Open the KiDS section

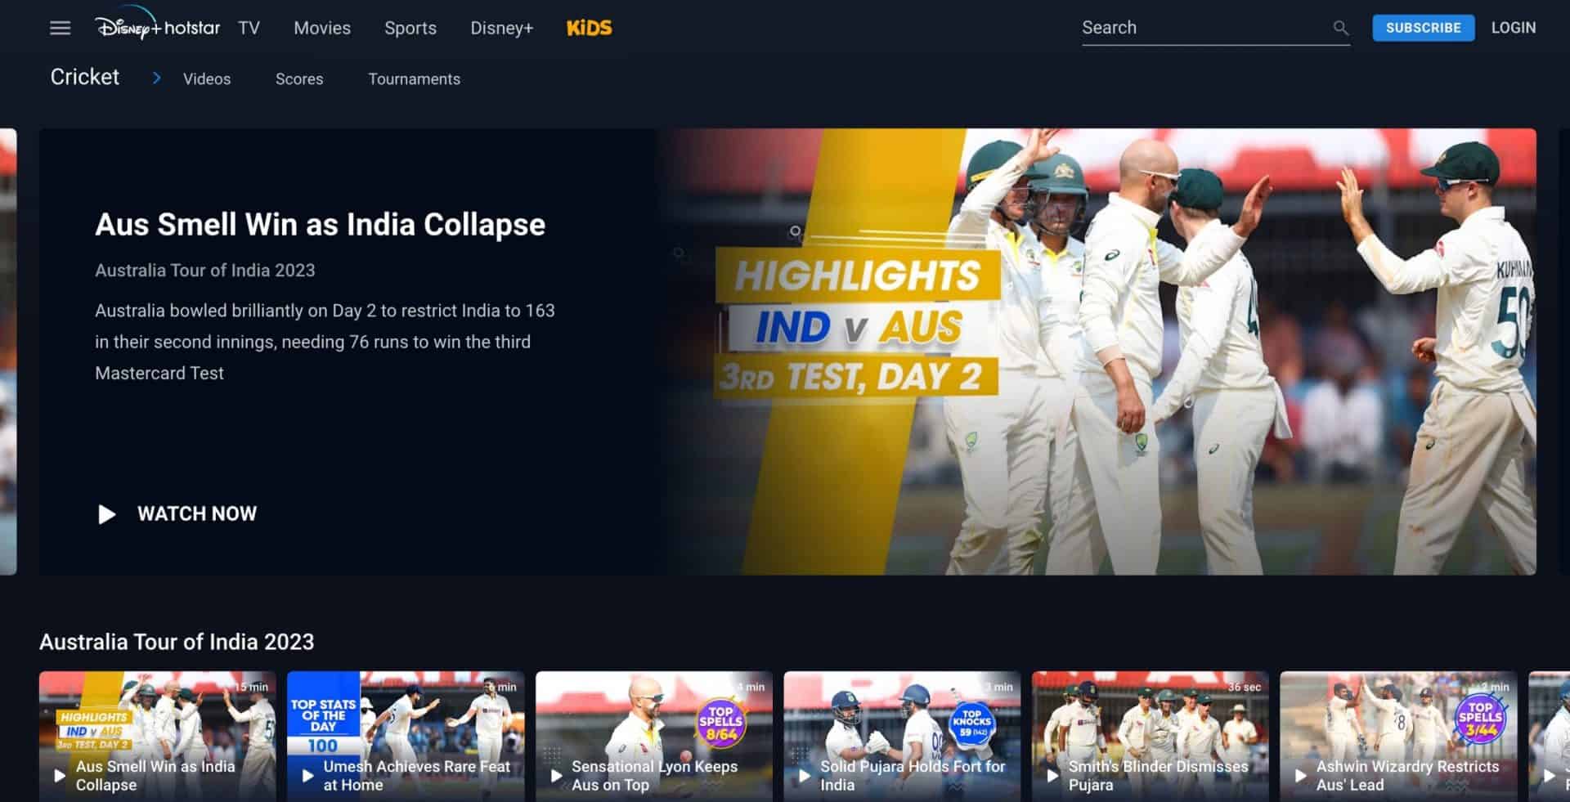click(589, 28)
